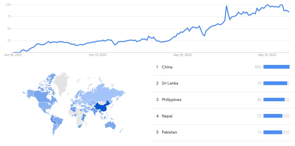Click the Nepal interest bar
Image resolution: width=295 pixels, height=146 pixels.
(x=273, y=116)
